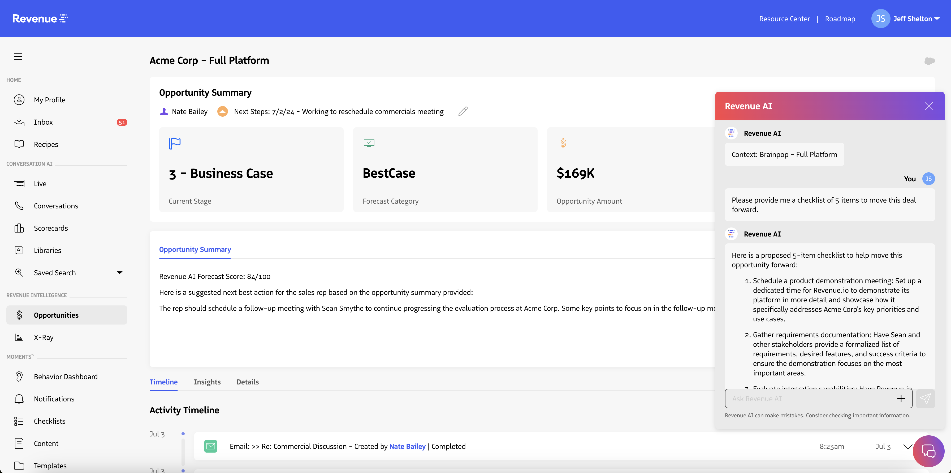Expand the Commercial Discussion email timeline entry
The height and width of the screenshot is (473, 951).
(907, 446)
